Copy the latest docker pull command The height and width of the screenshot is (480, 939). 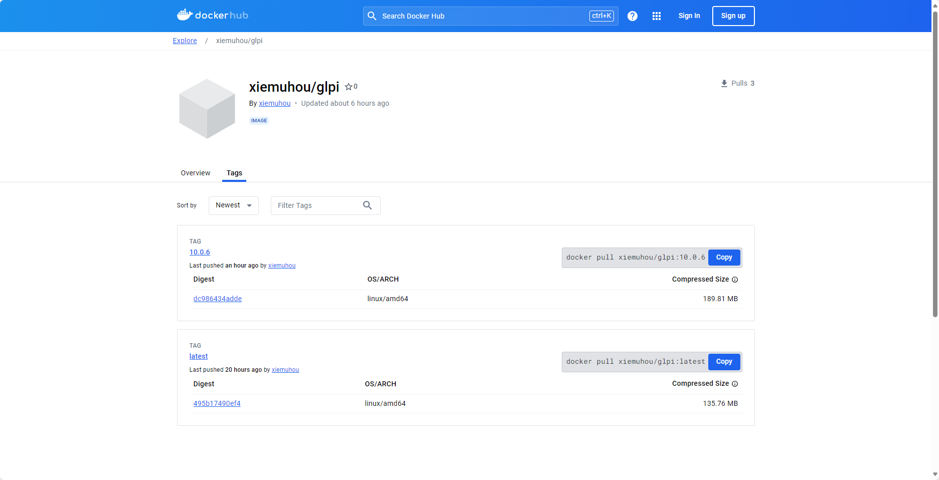724,362
